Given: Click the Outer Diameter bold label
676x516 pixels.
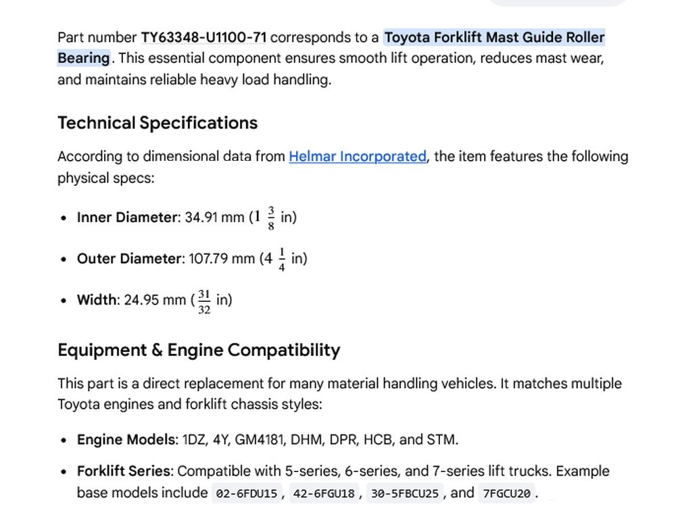Looking at the screenshot, I should pyautogui.click(x=129, y=259).
